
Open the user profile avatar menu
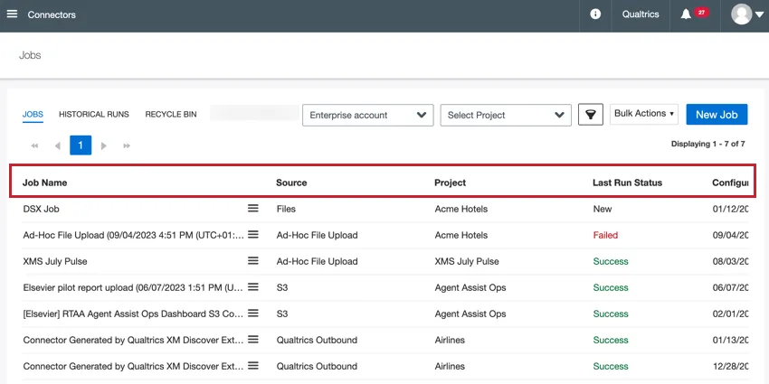747,14
